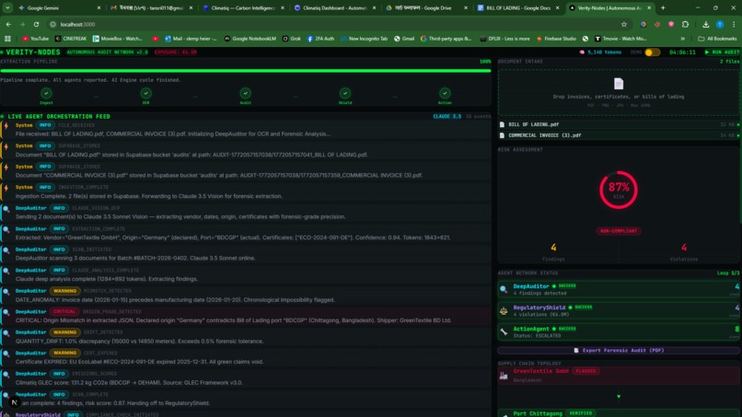Toggle the DEMO mode switch

coord(653,52)
